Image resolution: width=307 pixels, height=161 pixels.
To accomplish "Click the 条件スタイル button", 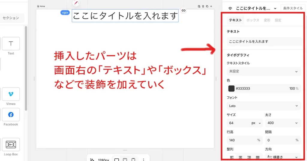I will (x=293, y=8).
